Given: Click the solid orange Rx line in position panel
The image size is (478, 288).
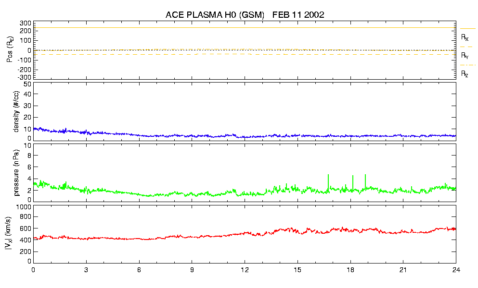Looking at the screenshot, I should (245, 28).
